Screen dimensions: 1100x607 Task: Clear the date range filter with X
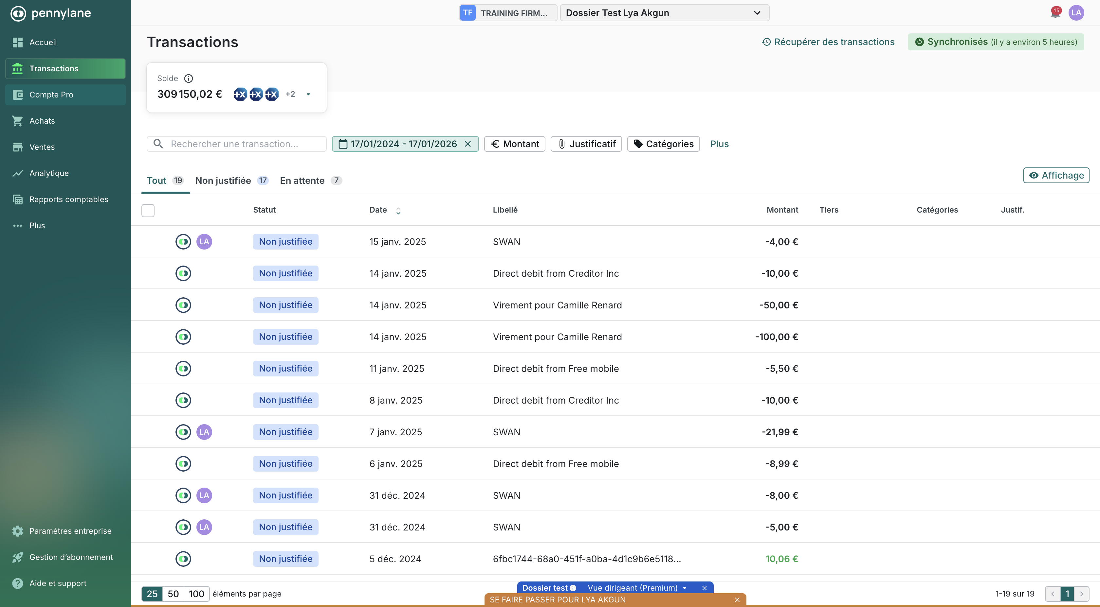468,144
